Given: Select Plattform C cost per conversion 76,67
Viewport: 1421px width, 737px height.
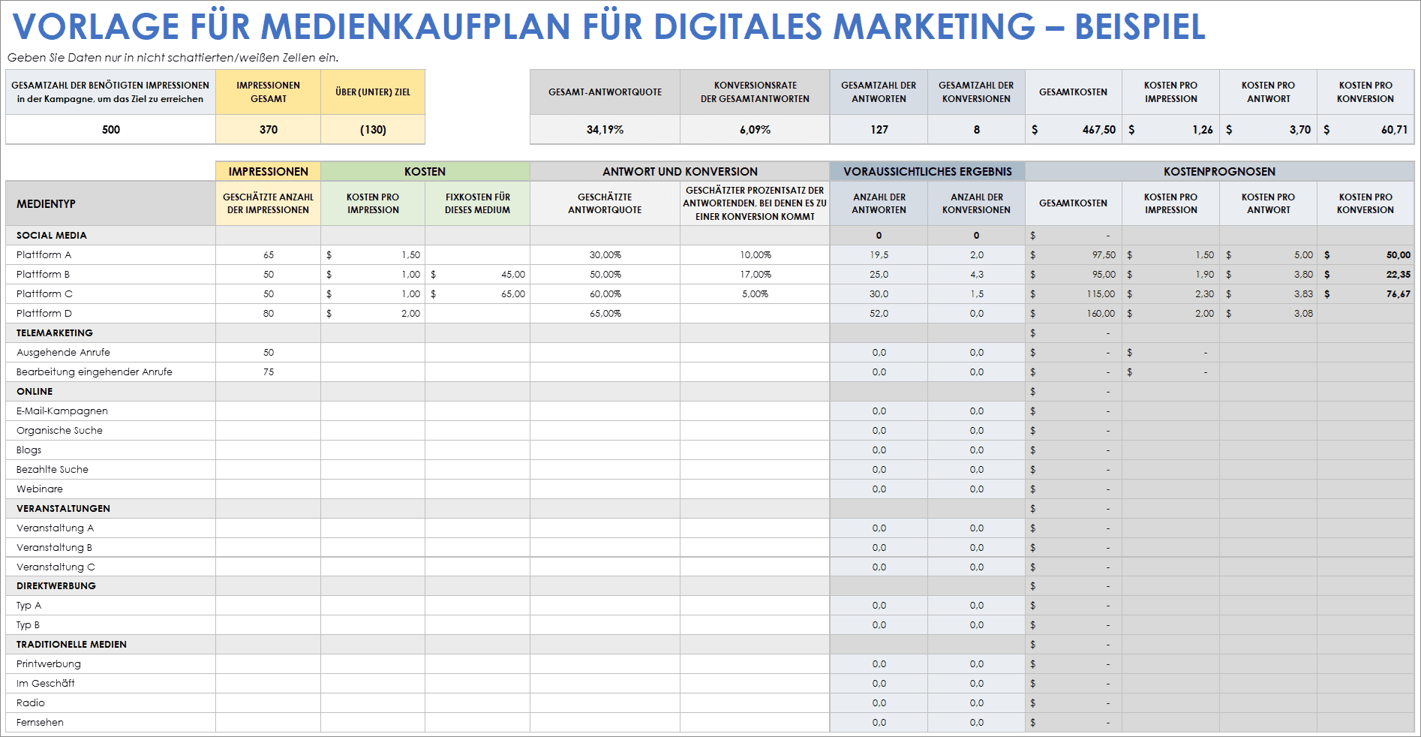Looking at the screenshot, I should (1365, 293).
